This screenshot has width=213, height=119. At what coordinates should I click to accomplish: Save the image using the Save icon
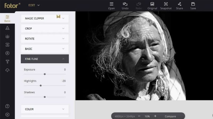[x=193, y=6]
